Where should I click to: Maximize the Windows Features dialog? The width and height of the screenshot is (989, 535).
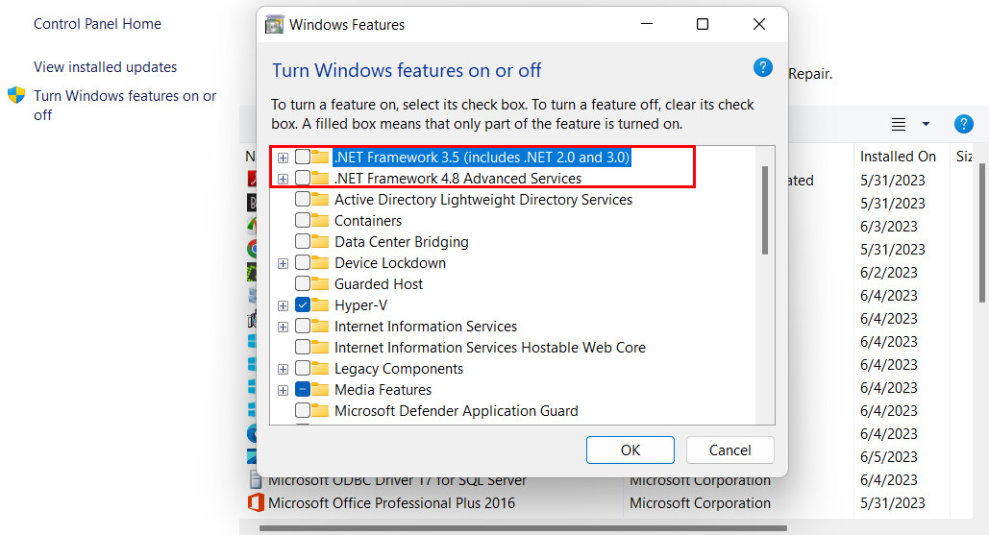[x=702, y=24]
